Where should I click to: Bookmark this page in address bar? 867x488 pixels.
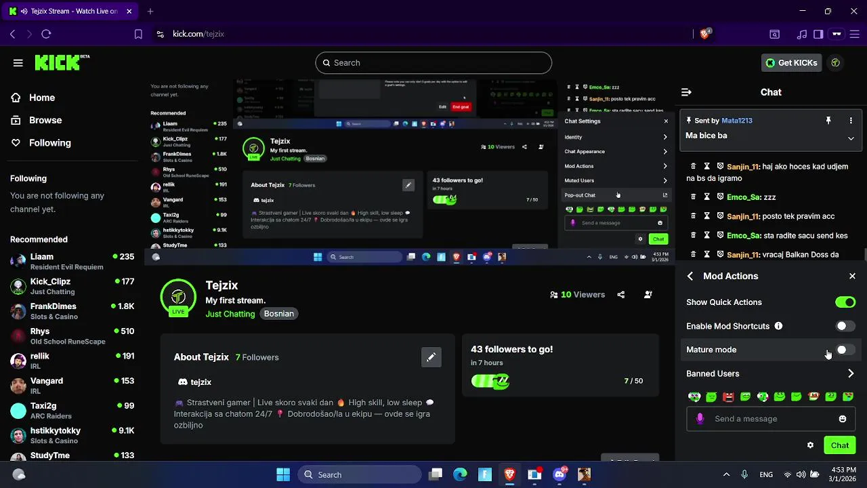(x=138, y=34)
